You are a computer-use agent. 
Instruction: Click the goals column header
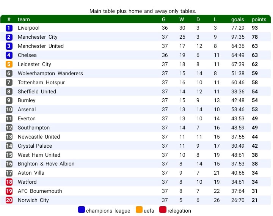tap(238, 19)
